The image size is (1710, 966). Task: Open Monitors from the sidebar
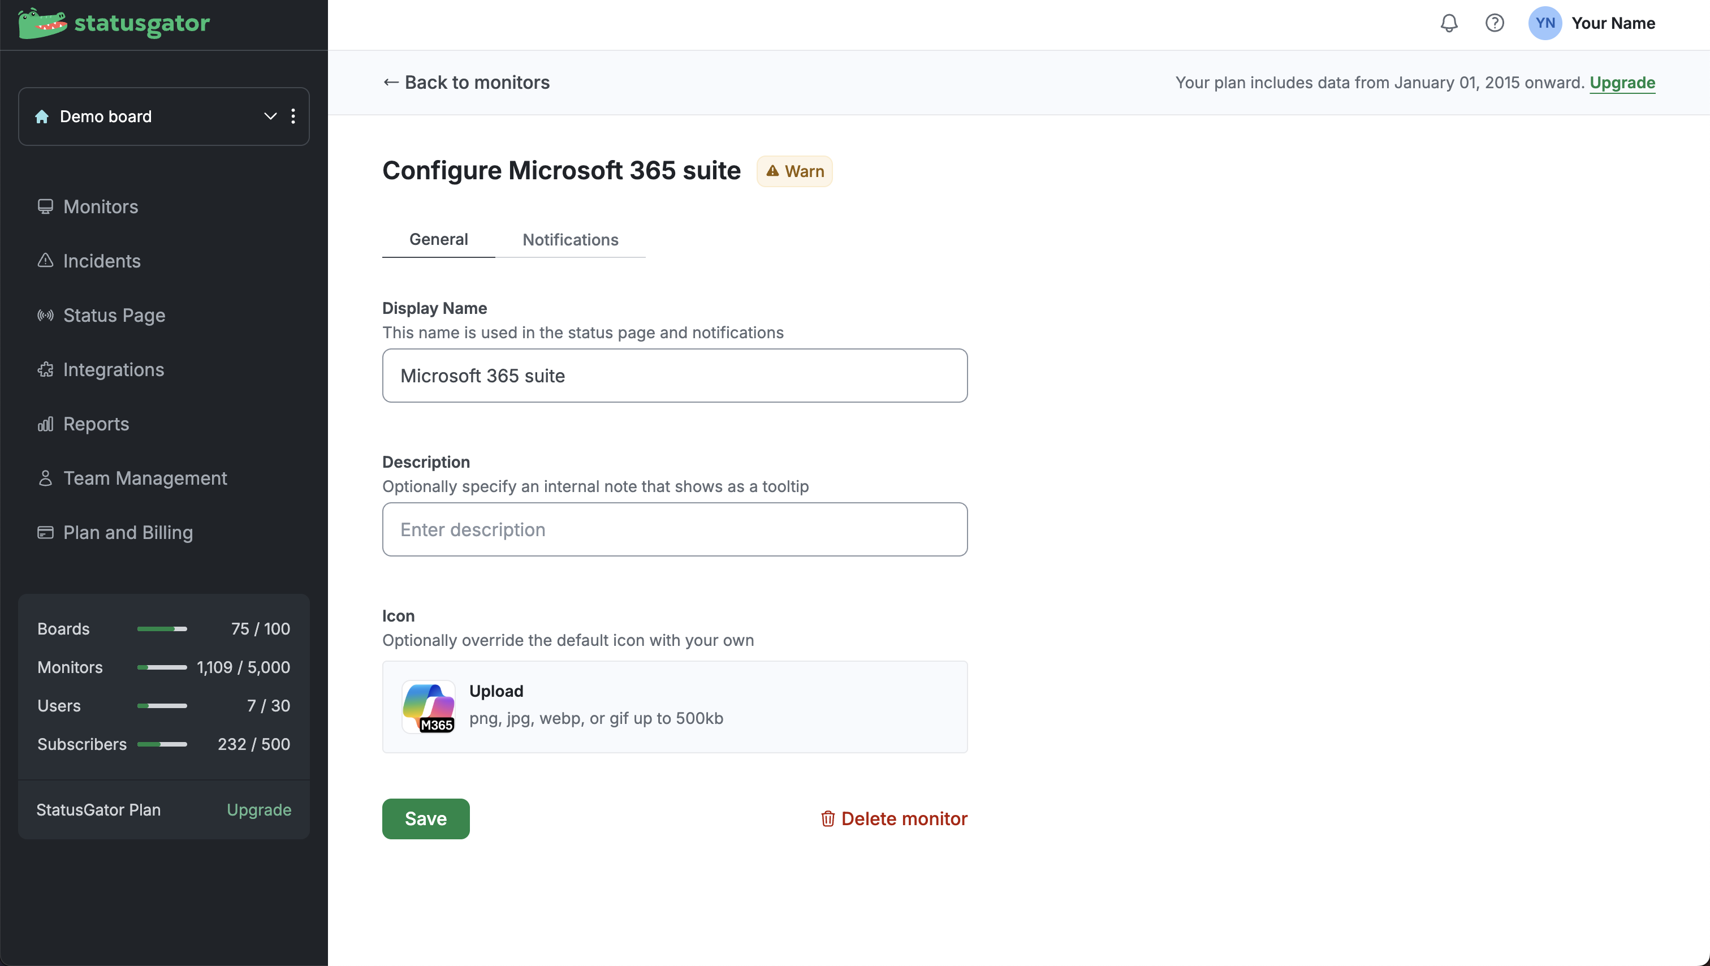[100, 206]
